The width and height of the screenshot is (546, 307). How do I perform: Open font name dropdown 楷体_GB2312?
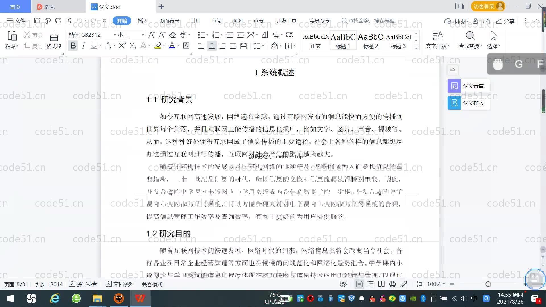pyautogui.click(x=115, y=35)
